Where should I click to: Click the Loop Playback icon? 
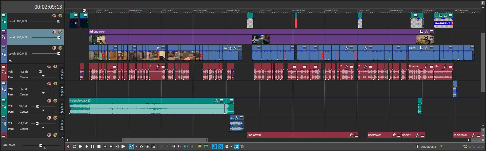pyautogui.click(x=75, y=146)
